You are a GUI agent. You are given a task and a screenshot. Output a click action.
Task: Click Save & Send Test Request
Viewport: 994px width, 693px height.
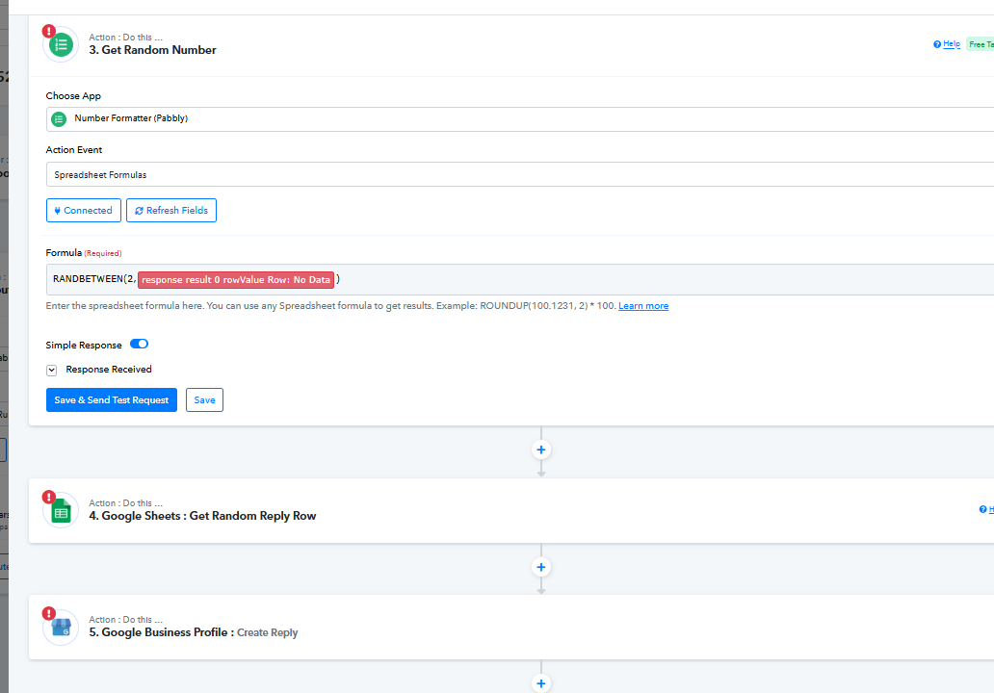click(112, 399)
